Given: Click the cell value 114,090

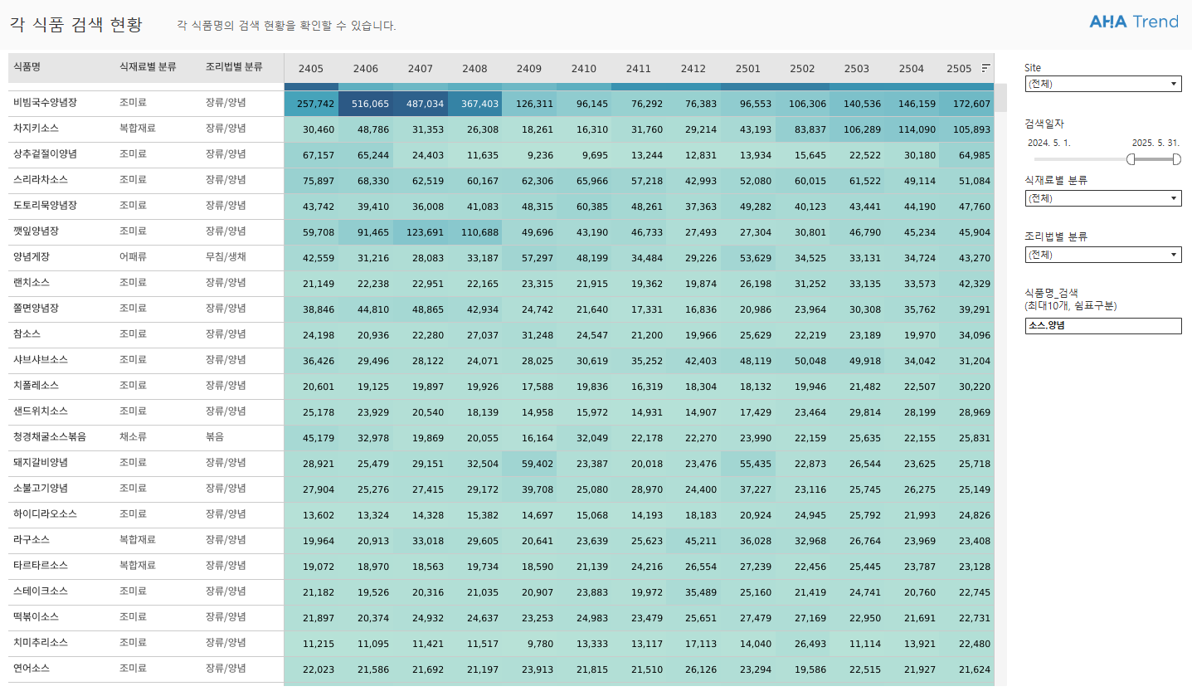Looking at the screenshot, I should [916, 129].
